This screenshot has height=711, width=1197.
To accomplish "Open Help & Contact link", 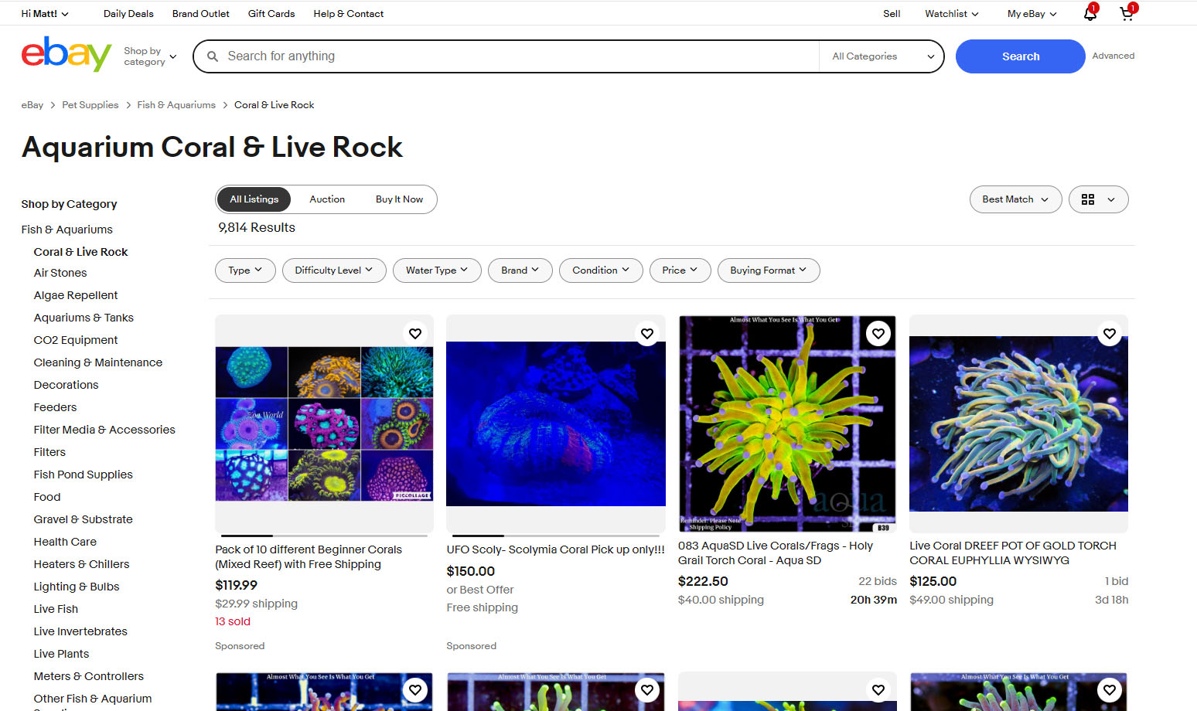I will pyautogui.click(x=349, y=14).
